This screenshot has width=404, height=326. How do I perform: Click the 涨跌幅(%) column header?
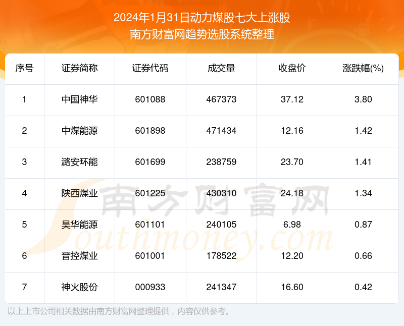pos(363,69)
